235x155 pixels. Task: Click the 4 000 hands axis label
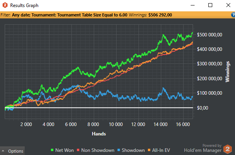(48, 124)
